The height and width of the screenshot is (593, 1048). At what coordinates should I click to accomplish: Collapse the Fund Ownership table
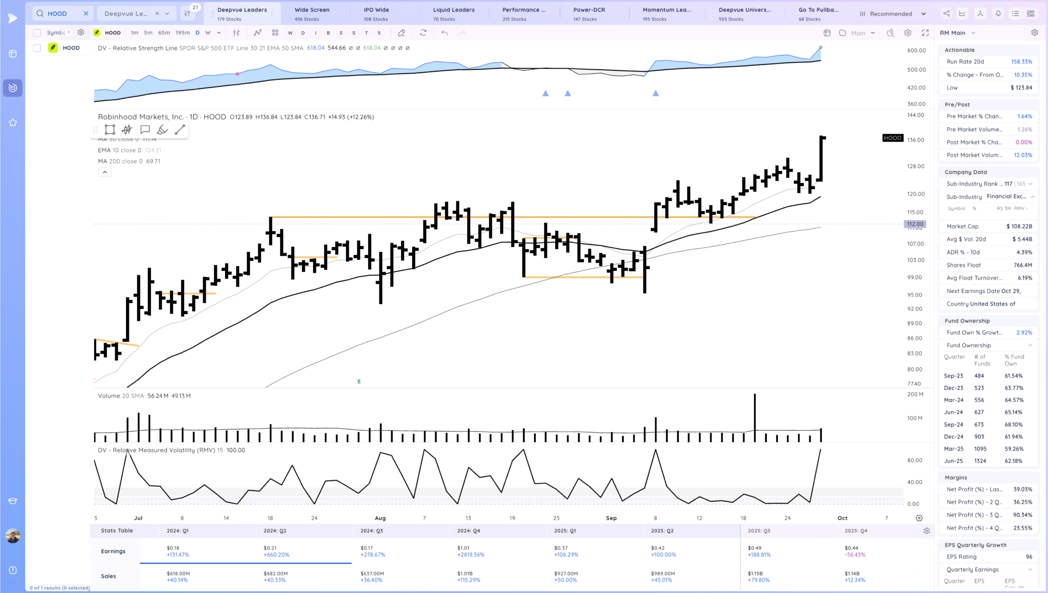point(1030,345)
